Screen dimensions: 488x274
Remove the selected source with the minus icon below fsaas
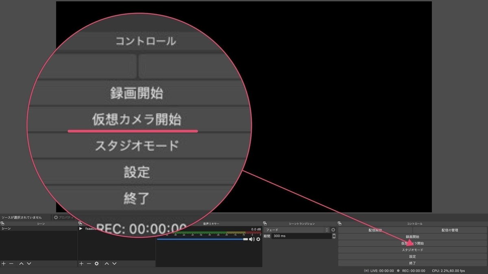click(89, 263)
